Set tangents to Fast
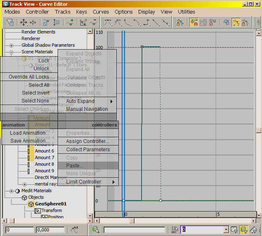The width and height of the screenshot is (262, 236). tap(127, 22)
